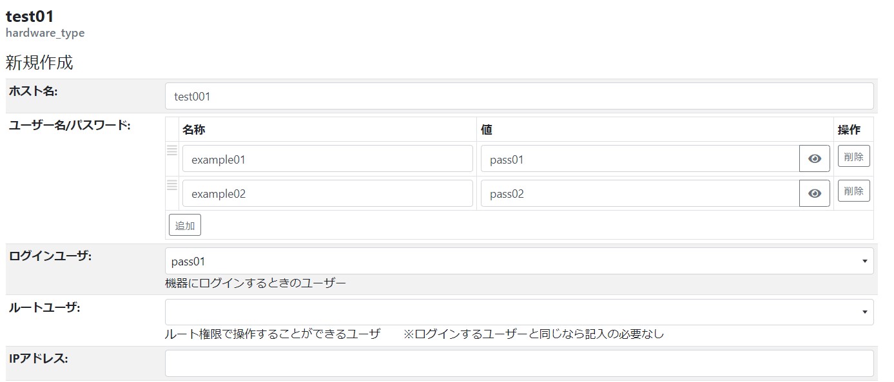Click into the pass01 value field
This screenshot has height=382, width=894.
(x=639, y=158)
